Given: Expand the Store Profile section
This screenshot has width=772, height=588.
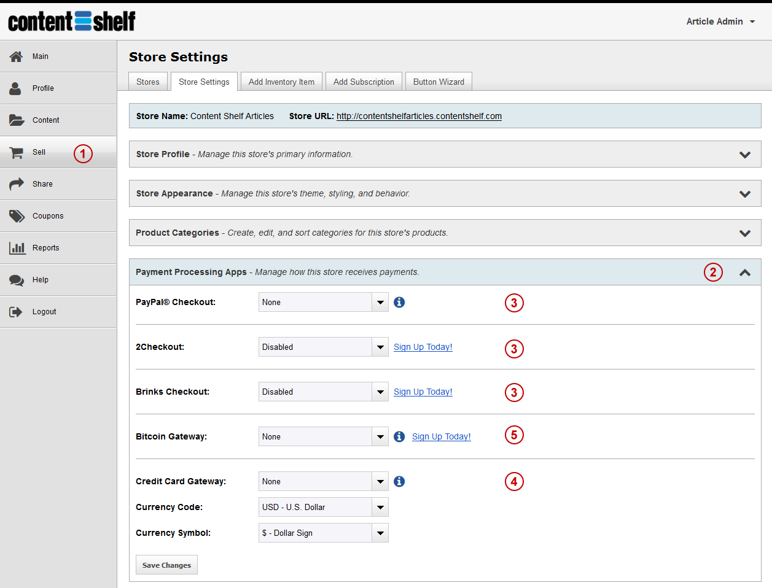Looking at the screenshot, I should 445,154.
